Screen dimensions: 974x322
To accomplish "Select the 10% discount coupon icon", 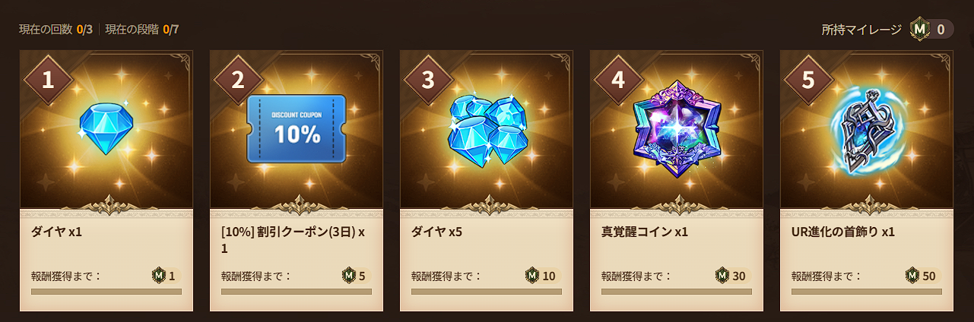I will 296,128.
